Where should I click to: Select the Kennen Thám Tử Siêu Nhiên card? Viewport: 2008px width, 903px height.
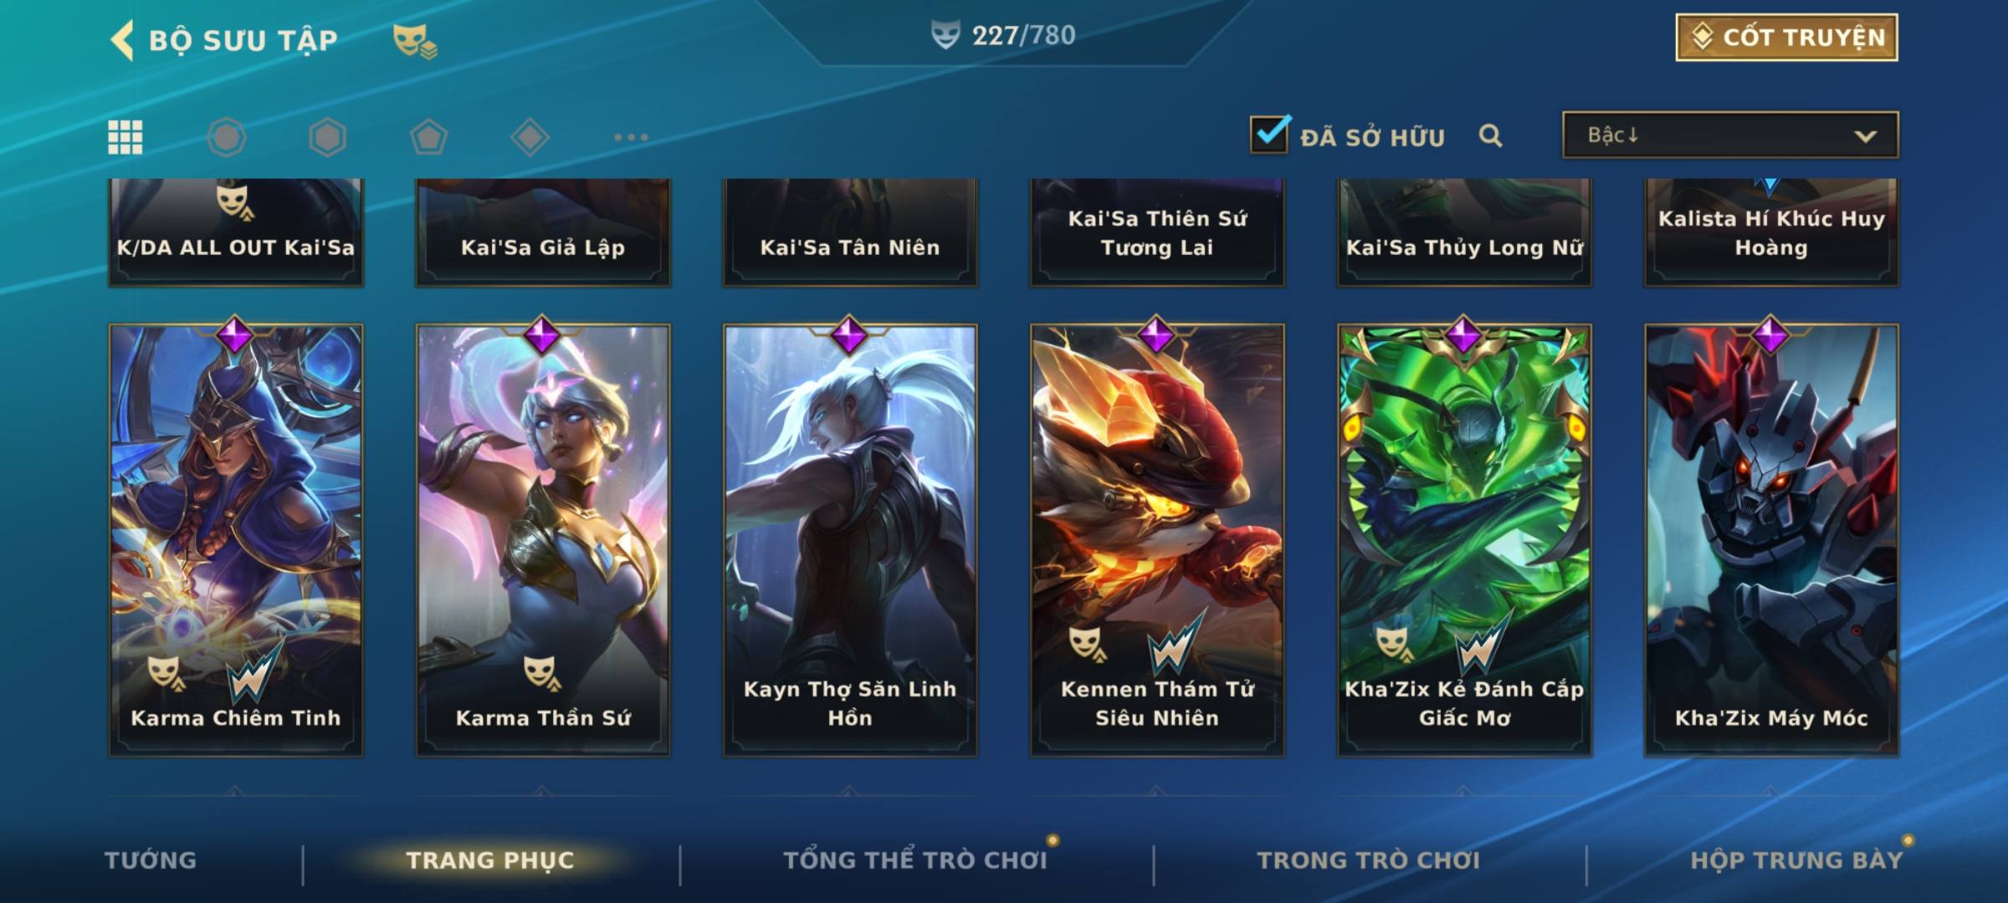(x=1157, y=540)
